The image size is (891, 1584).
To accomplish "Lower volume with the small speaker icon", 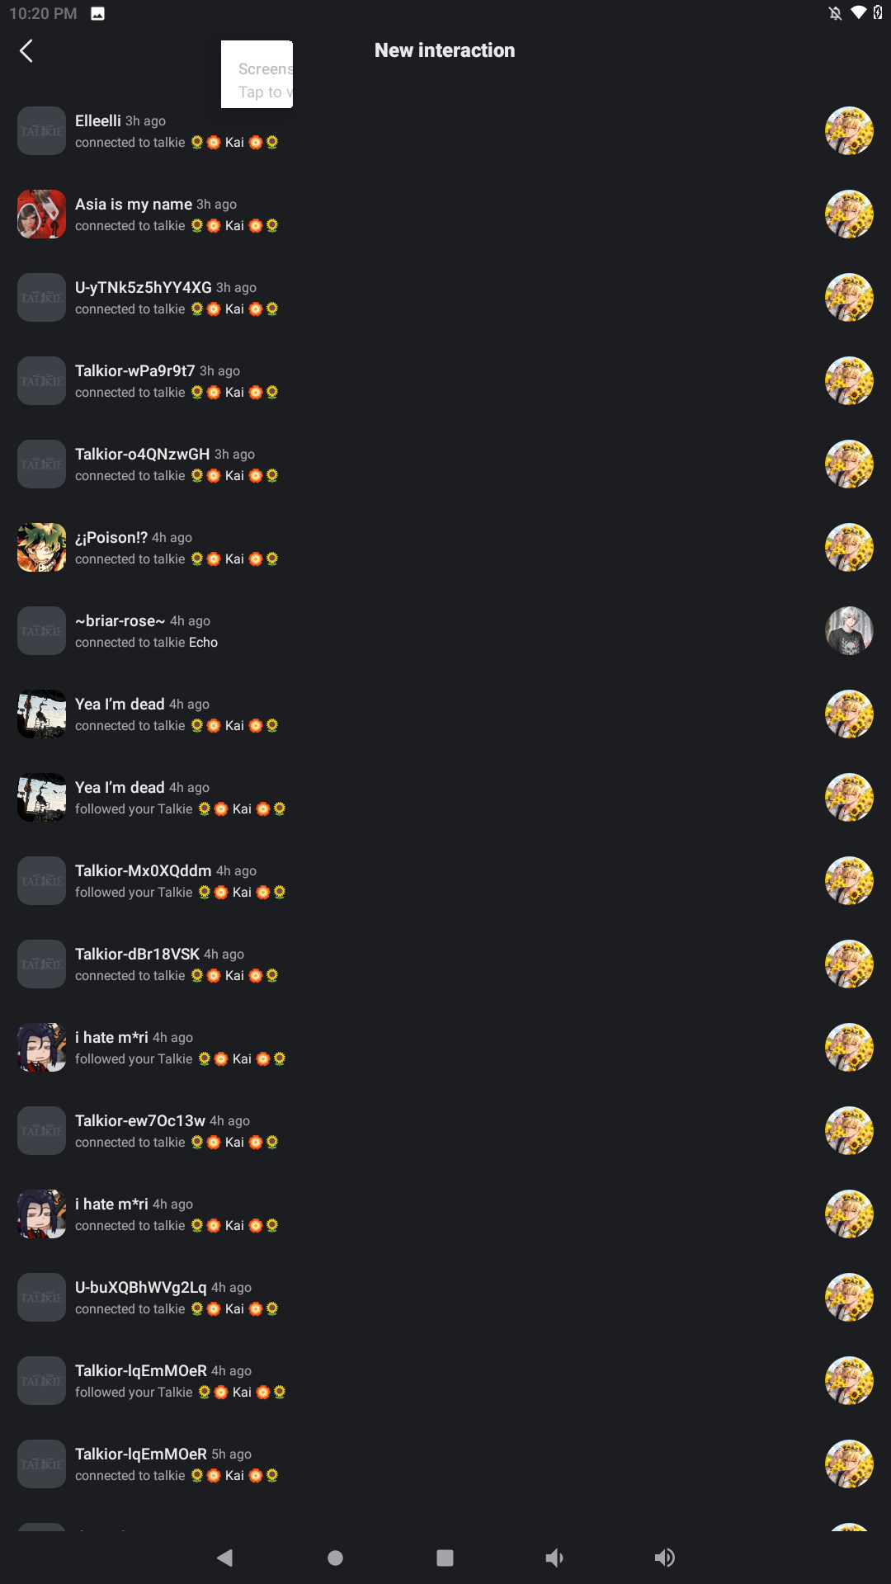I will (x=554, y=1558).
